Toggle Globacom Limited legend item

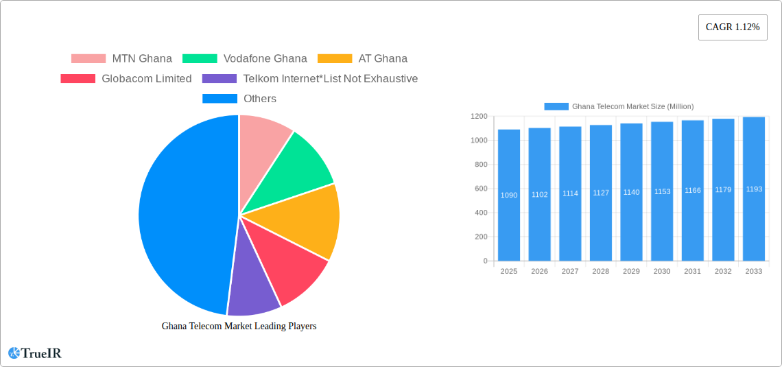126,78
